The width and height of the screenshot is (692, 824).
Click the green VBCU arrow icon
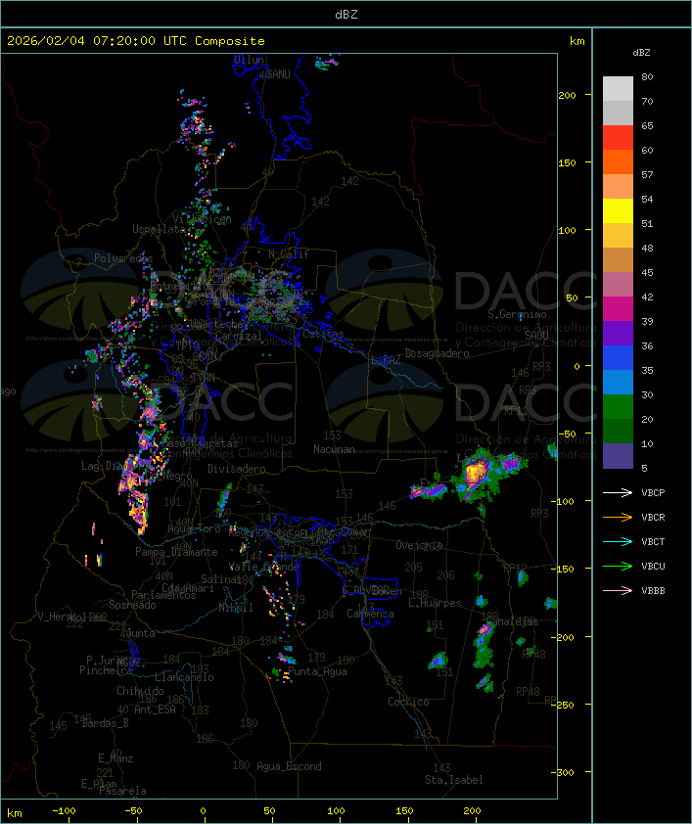point(618,566)
